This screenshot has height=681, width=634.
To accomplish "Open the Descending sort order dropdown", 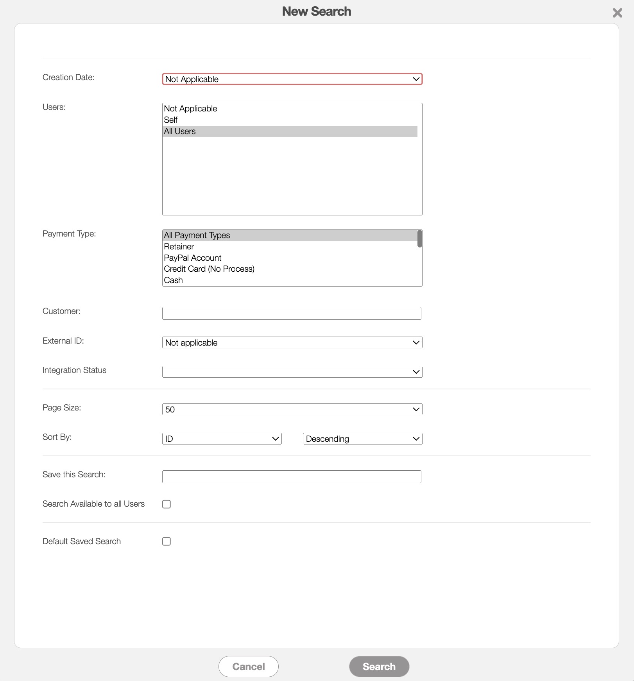I will click(x=362, y=439).
